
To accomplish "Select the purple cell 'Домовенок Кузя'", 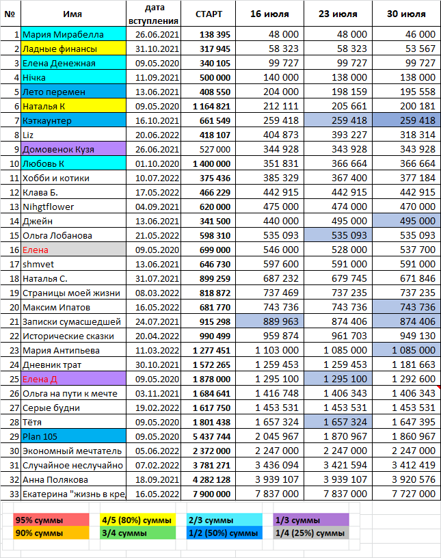I will [73, 149].
